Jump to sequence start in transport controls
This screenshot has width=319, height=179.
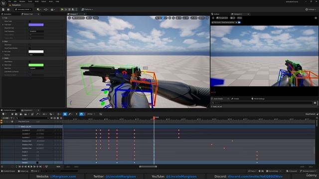(19, 167)
